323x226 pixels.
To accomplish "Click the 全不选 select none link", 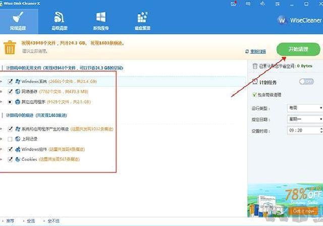I will [53, 221].
